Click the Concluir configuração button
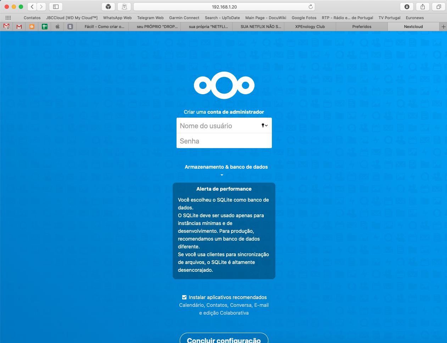Viewport: 447px width, 343px height. [224, 339]
